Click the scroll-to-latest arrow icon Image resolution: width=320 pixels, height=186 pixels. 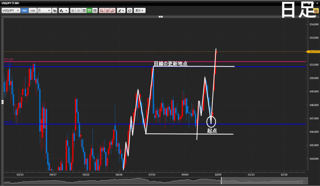tap(95, 11)
